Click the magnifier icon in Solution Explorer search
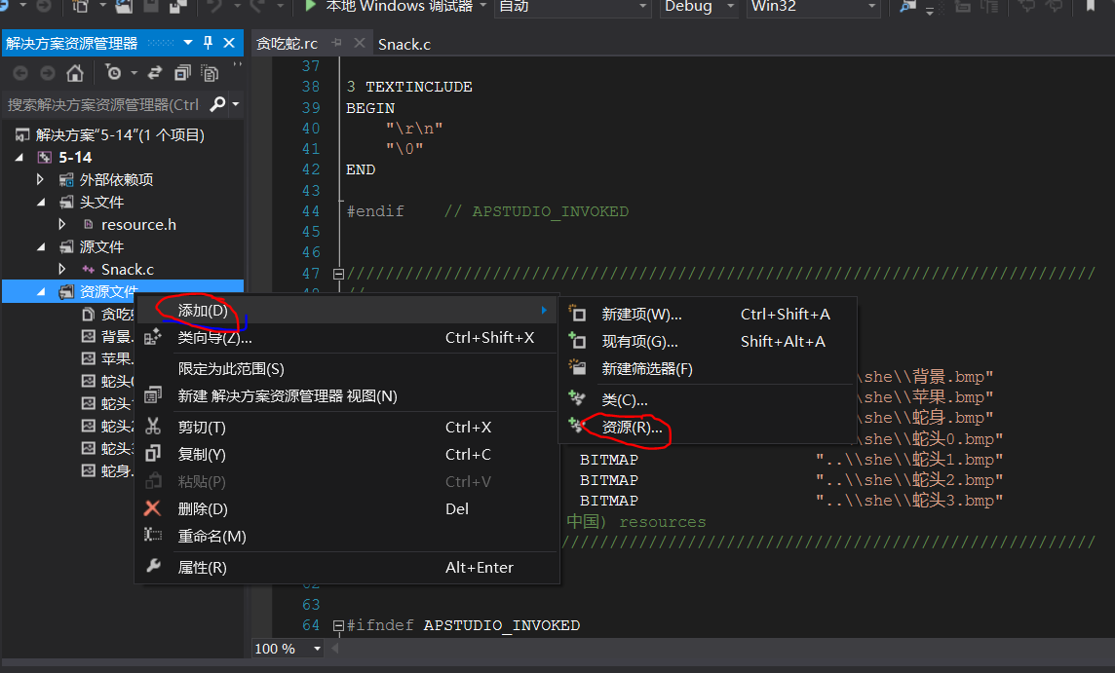Image resolution: width=1115 pixels, height=673 pixels. [217, 104]
